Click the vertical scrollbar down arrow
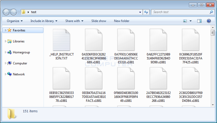 pyautogui.click(x=213, y=105)
